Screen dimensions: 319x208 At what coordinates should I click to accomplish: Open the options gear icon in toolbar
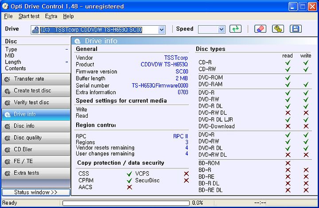278,29
